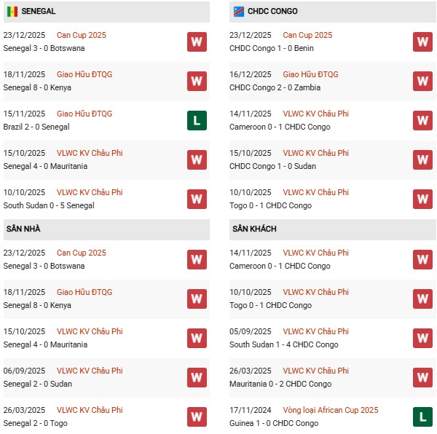This screenshot has height=434, width=437.
Task: Open VLWC KV Châu Phi link for Mauritania 0-2 CHDC Congo
Action: tap(316, 371)
